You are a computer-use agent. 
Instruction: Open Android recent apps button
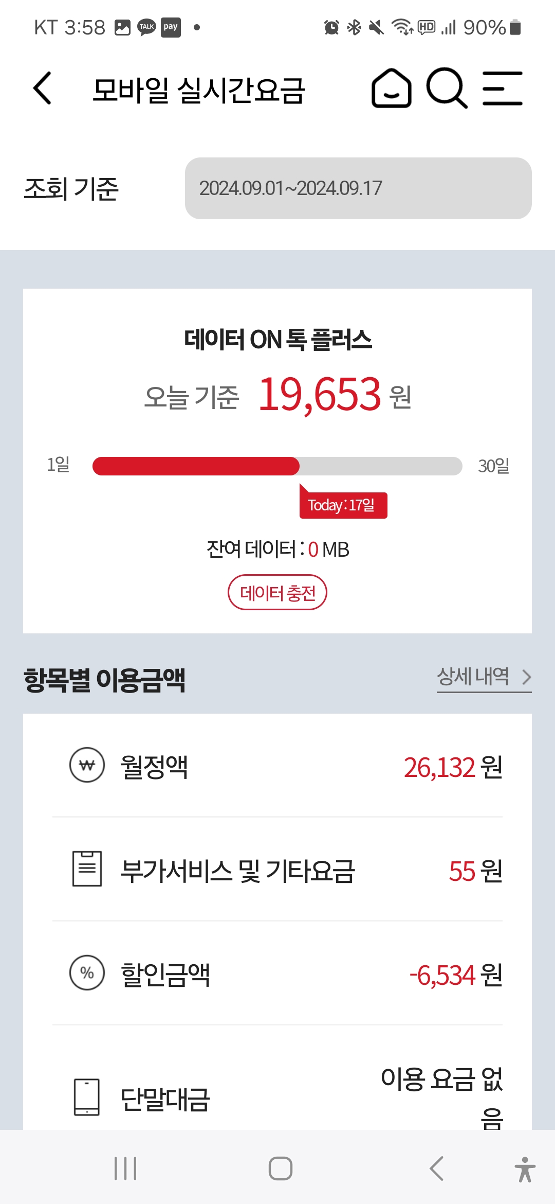[x=125, y=1168]
